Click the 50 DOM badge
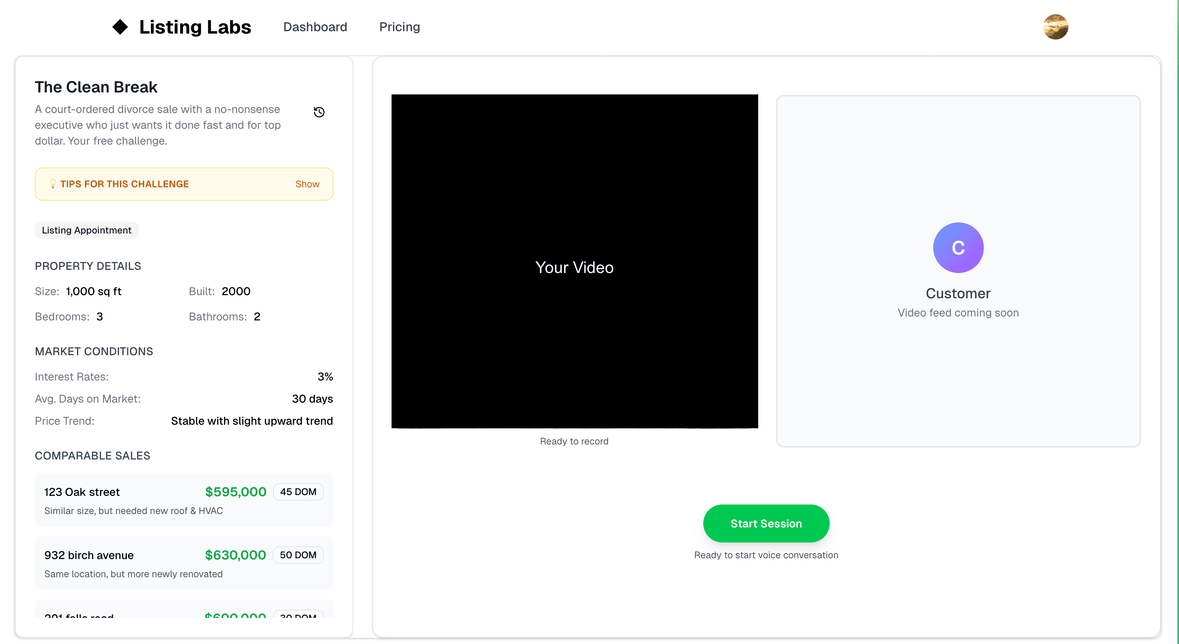Viewport: 1179px width, 644px height. tap(298, 555)
